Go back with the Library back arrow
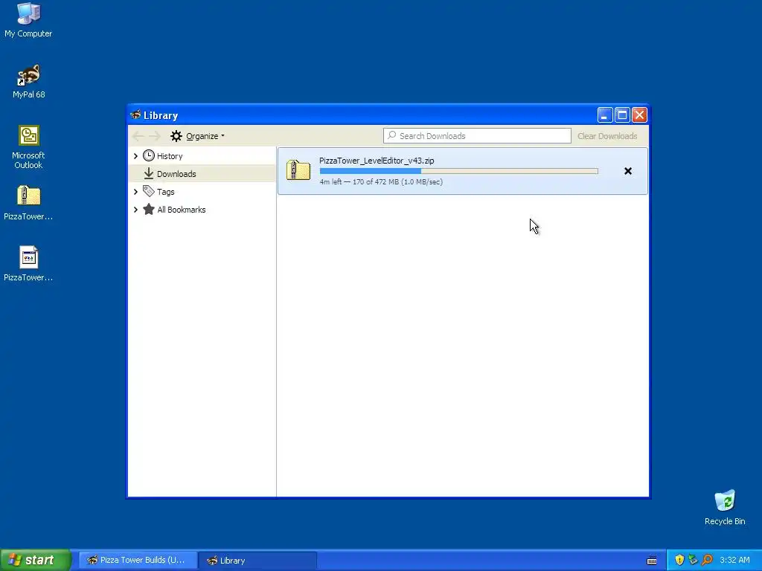This screenshot has width=762, height=571. click(x=138, y=136)
